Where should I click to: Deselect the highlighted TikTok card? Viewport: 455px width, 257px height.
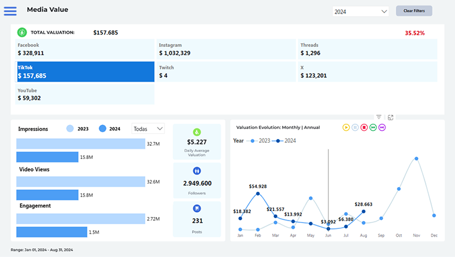pos(85,72)
